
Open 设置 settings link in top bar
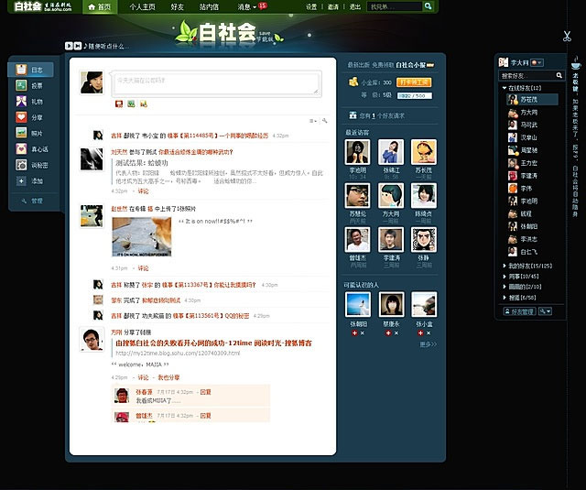[x=311, y=6]
